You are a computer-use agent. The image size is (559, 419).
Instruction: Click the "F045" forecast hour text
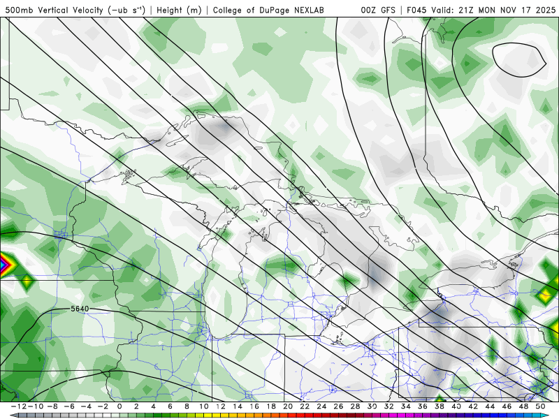(x=416, y=10)
